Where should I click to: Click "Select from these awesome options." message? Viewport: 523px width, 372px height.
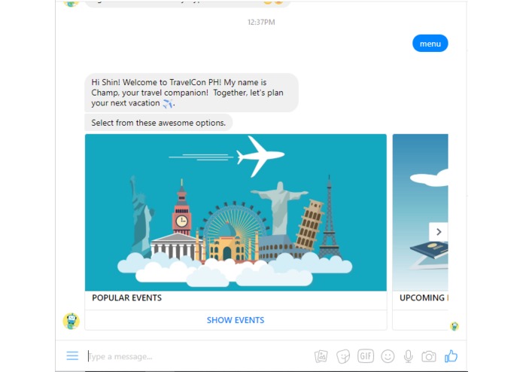(159, 123)
